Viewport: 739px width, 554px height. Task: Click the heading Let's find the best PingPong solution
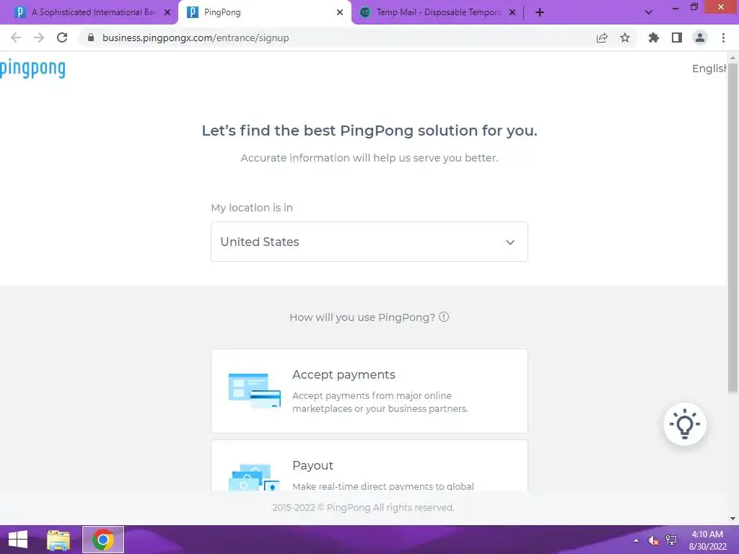(x=369, y=131)
